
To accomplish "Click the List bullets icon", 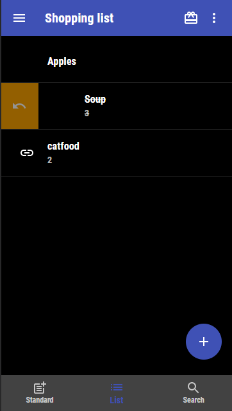I will click(x=117, y=387).
